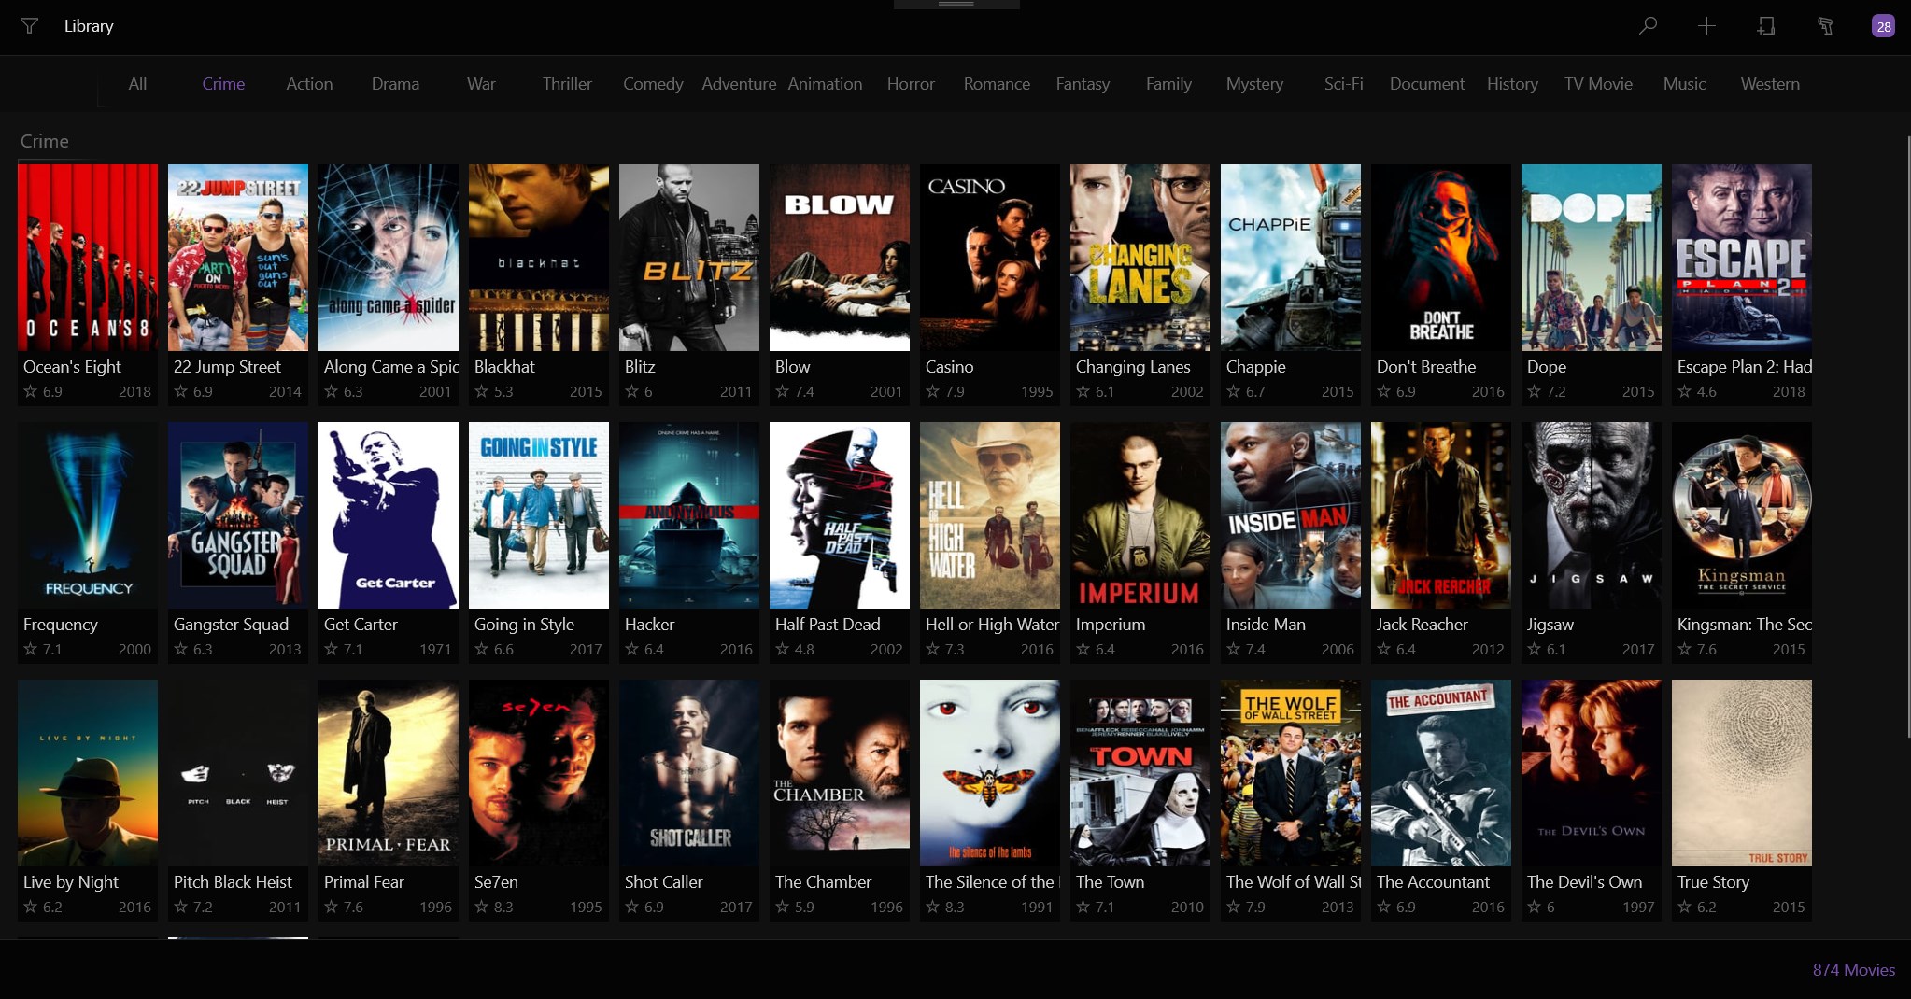Click the star rating icon beside Casino
This screenshot has width=1911, height=999.
(931, 392)
